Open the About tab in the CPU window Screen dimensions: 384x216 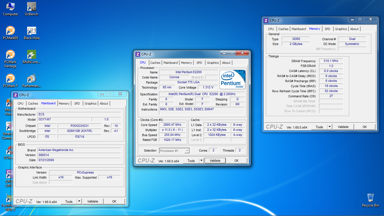pos(226,63)
